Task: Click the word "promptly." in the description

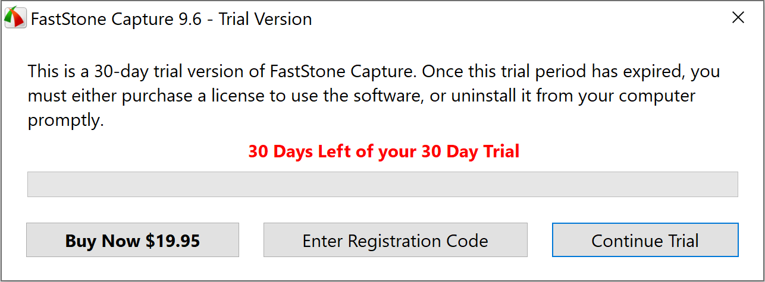Action: 65,121
